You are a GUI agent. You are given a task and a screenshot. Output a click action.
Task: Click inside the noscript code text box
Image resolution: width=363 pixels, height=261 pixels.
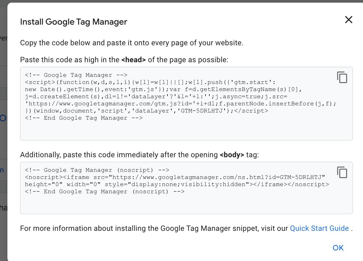click(187, 188)
